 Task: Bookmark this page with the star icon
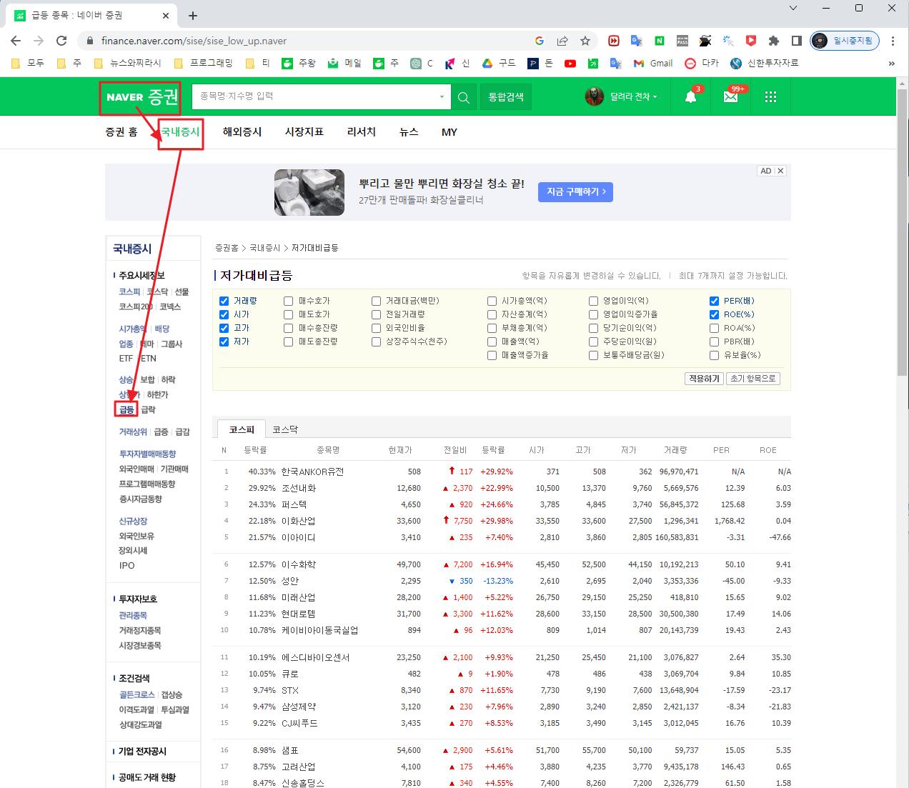click(x=585, y=41)
